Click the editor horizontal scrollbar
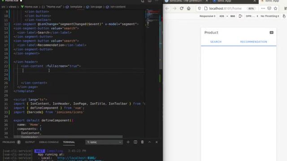Viewport: 287px width, 161px height. [x=68, y=136]
